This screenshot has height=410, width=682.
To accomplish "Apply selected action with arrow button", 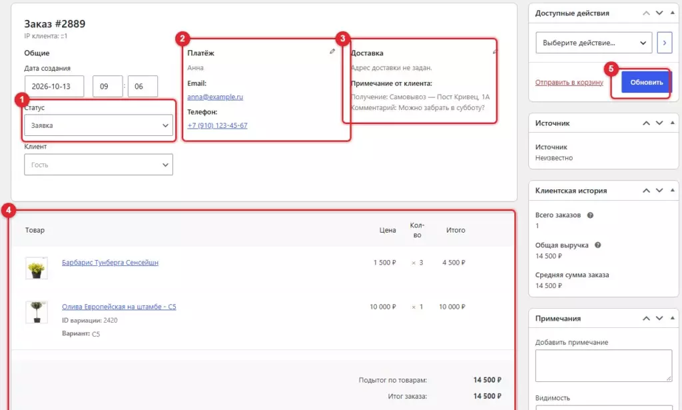I will coord(664,43).
